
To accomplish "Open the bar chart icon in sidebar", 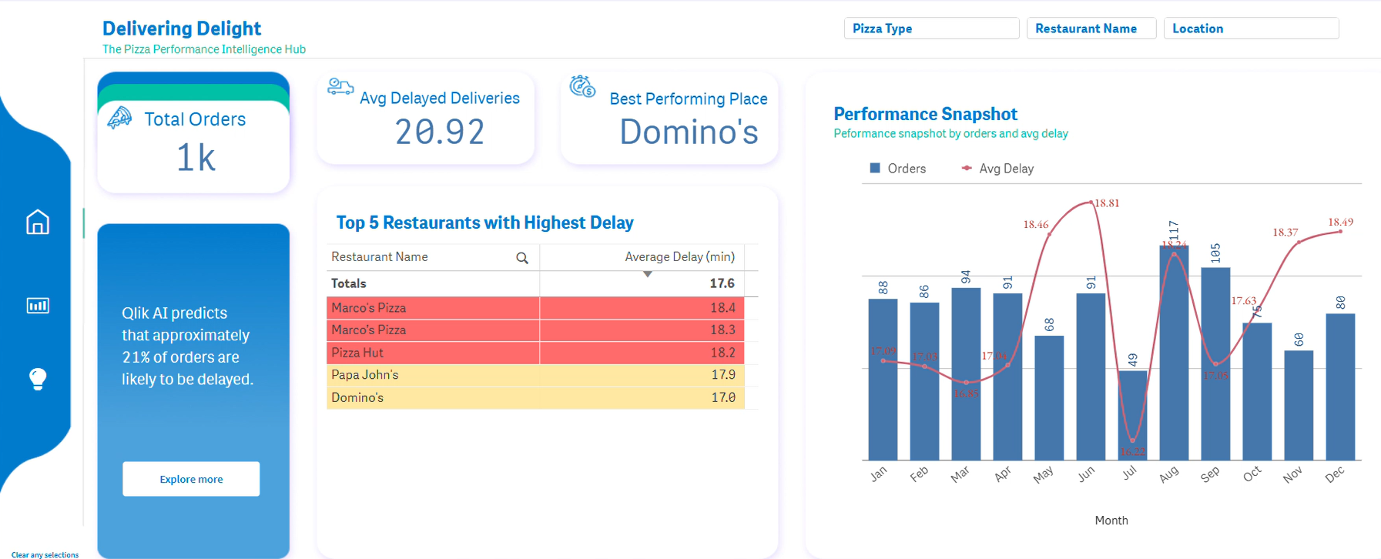I will point(38,306).
